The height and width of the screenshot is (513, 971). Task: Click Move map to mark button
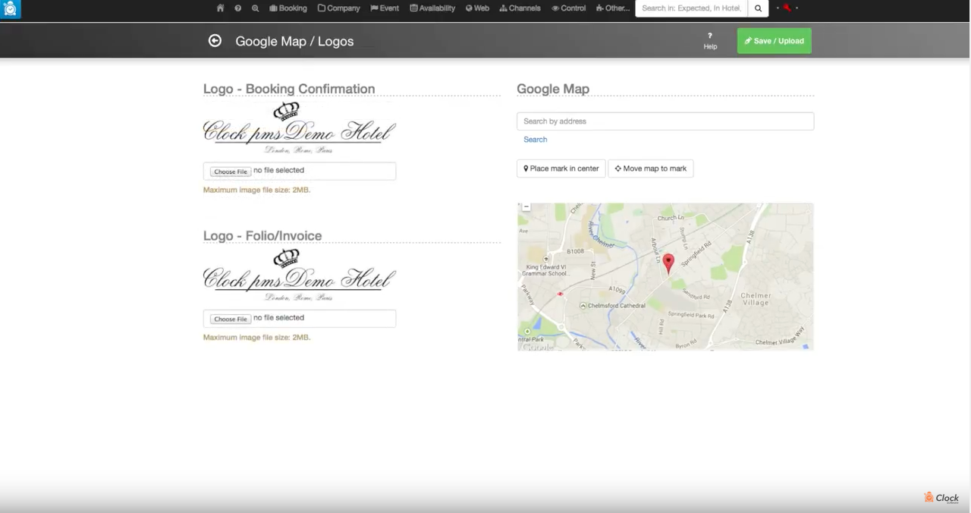click(651, 168)
